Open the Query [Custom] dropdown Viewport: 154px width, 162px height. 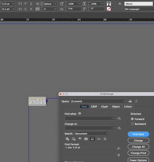[98, 101]
